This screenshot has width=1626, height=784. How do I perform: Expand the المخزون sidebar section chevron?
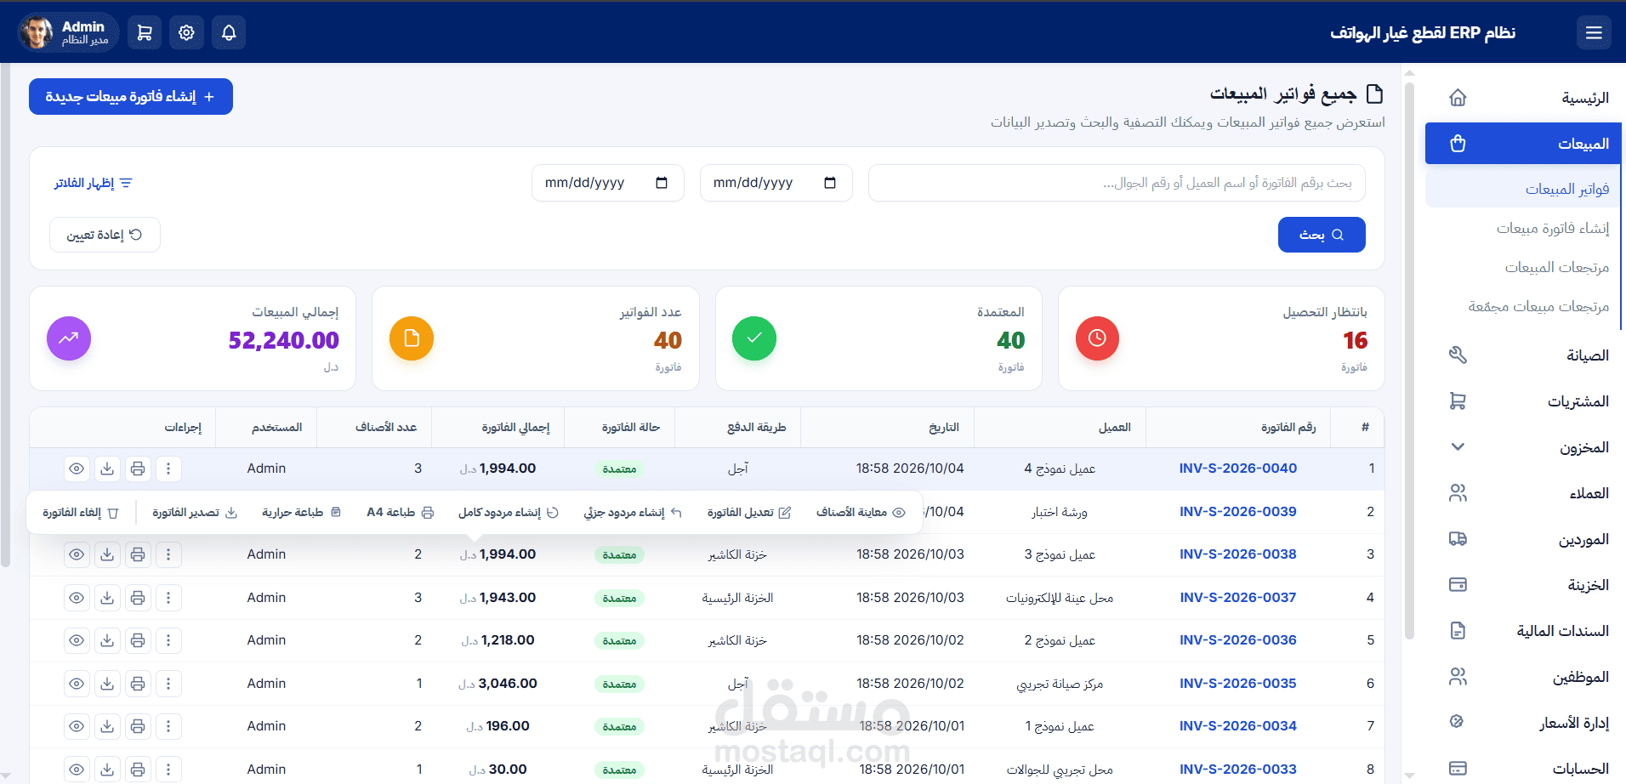[x=1458, y=446]
